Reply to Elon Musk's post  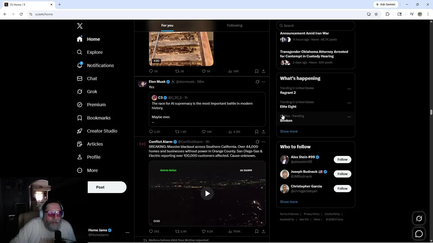coord(154,132)
